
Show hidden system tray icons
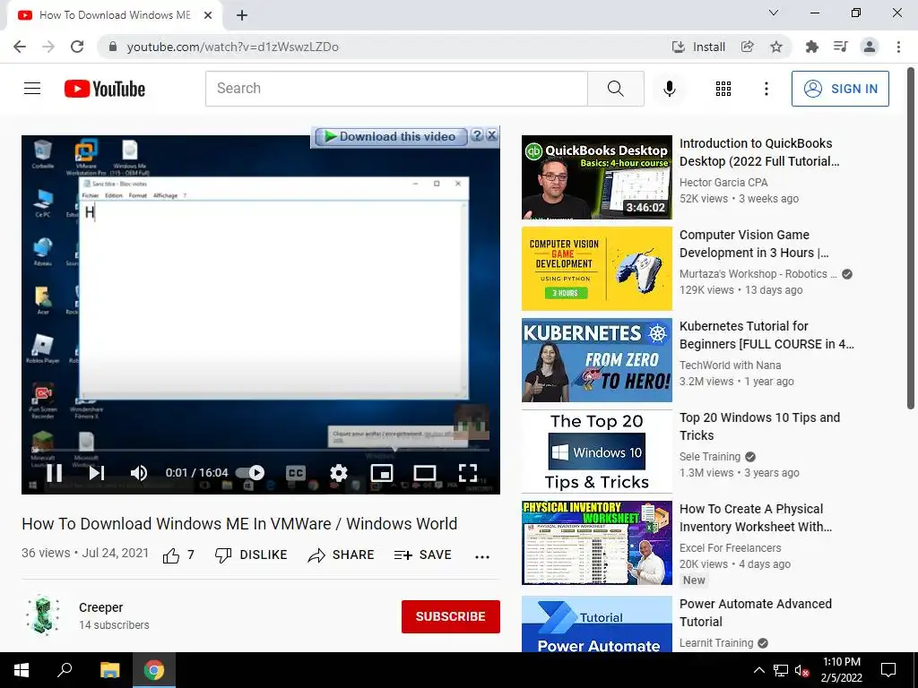[x=758, y=670]
